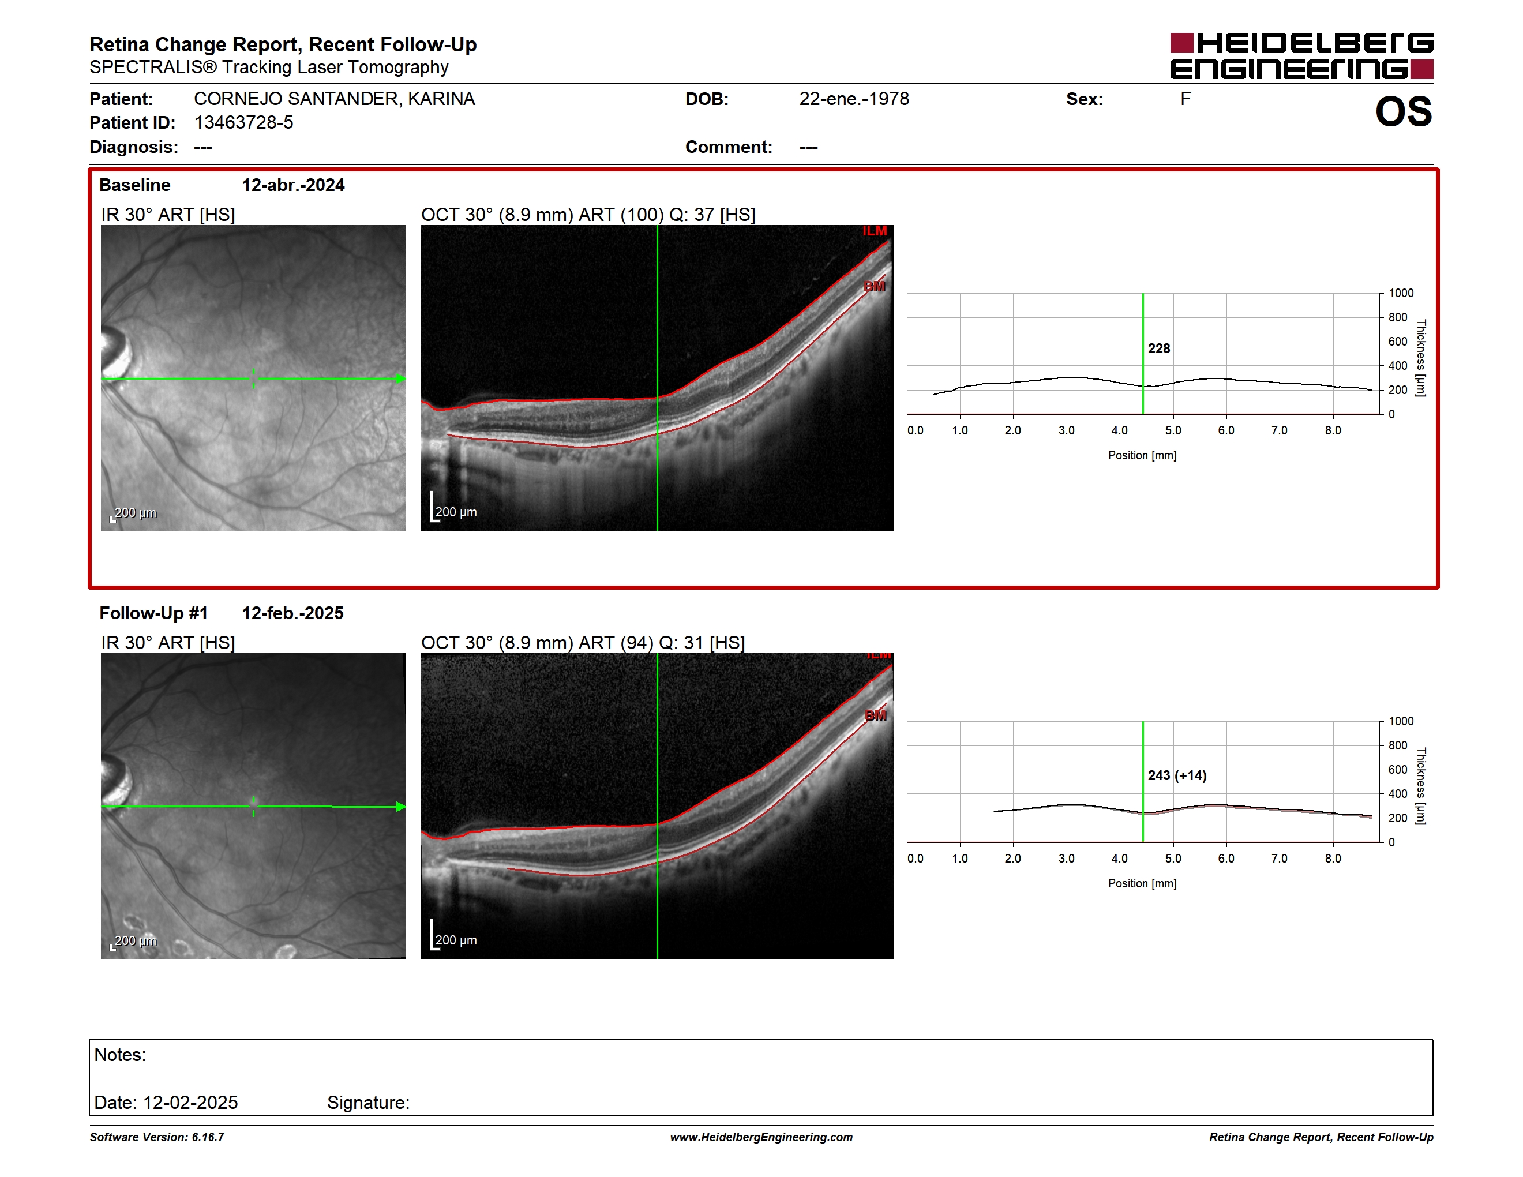The width and height of the screenshot is (1523, 1177).
Task: Click the OS eye laterality label
Action: coord(1403,113)
